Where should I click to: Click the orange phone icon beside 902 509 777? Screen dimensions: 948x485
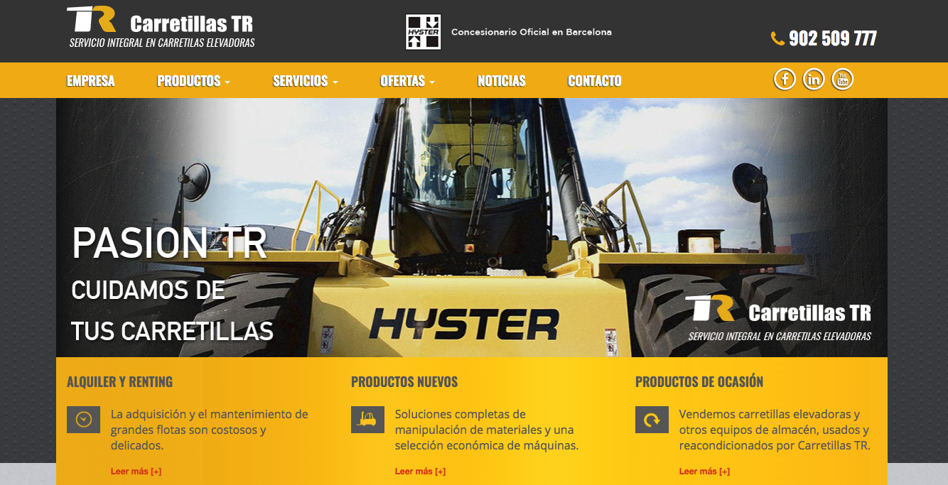coord(777,38)
